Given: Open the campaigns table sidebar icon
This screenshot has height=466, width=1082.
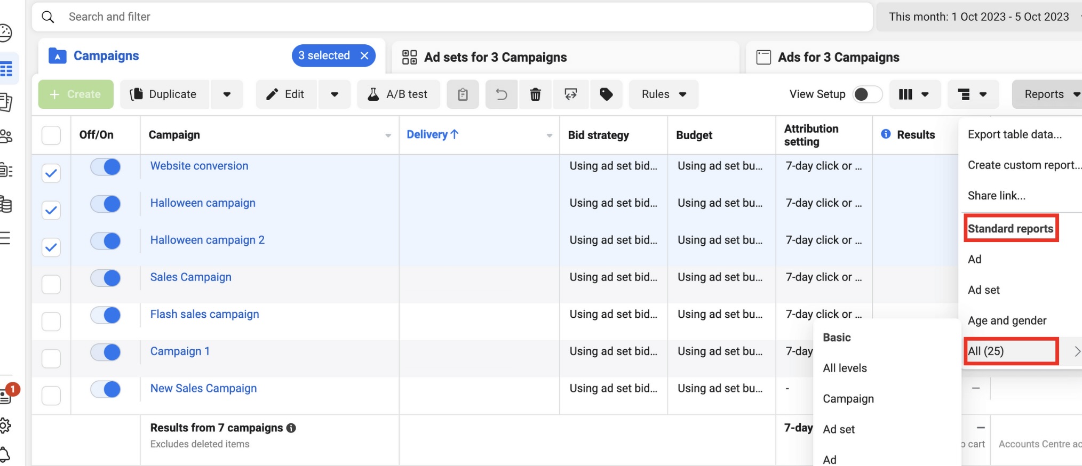Looking at the screenshot, I should pyautogui.click(x=7, y=69).
